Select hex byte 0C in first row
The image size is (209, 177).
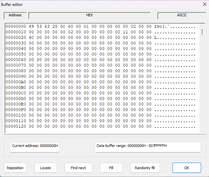coord(63,26)
